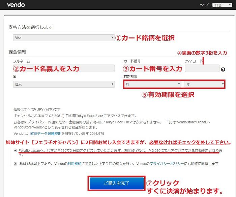Toggle the 18歳以上 terms agreement checkbox
This screenshot has width=236, height=197.
click(15, 164)
